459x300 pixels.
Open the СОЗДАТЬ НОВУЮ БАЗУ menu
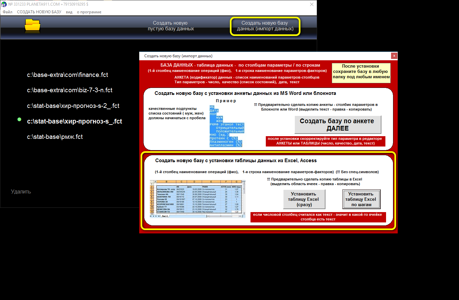pyautogui.click(x=39, y=12)
